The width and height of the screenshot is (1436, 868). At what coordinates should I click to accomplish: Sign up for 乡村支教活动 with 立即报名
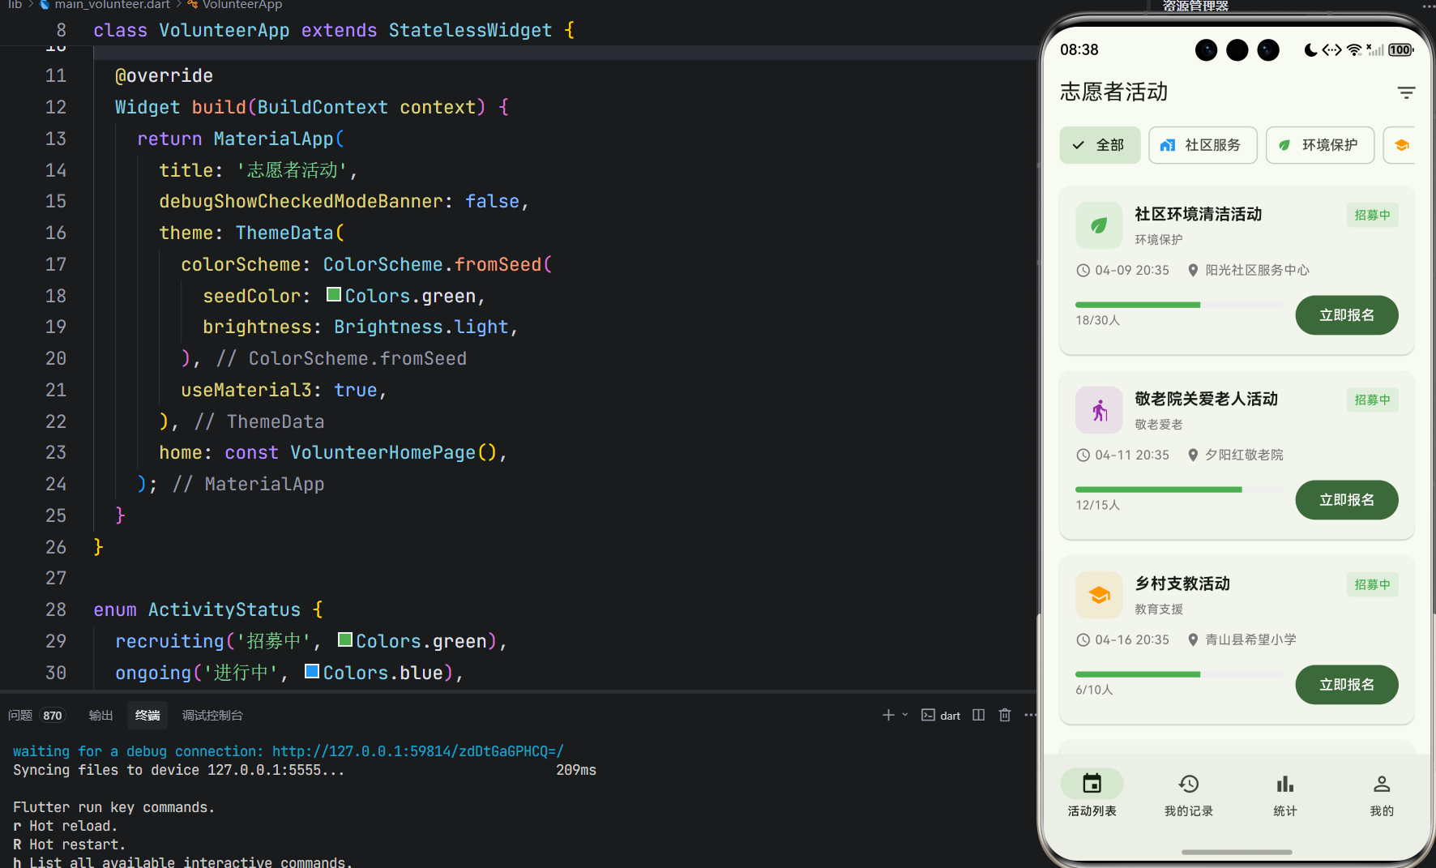[x=1347, y=685]
